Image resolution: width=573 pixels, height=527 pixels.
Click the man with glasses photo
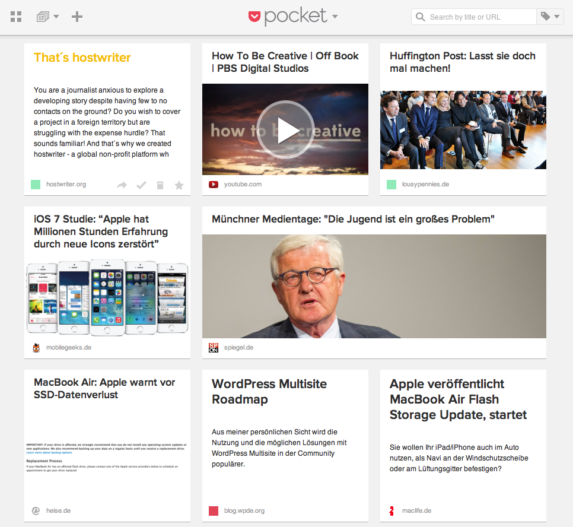pyautogui.click(x=374, y=287)
